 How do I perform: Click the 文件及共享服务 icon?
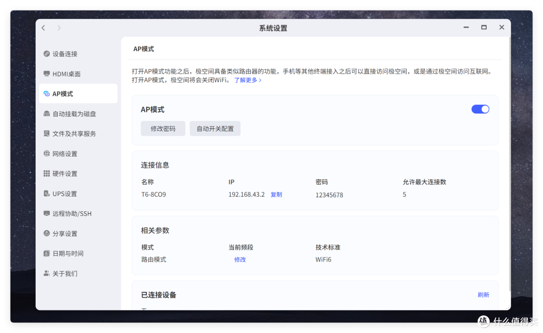46,134
